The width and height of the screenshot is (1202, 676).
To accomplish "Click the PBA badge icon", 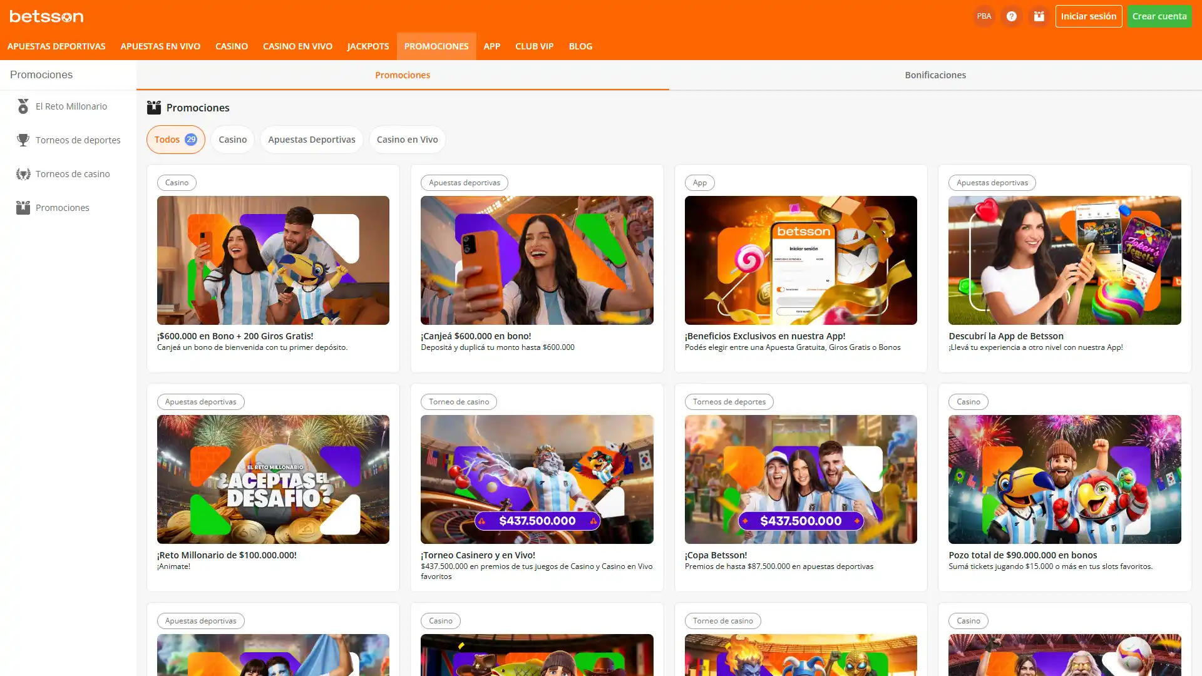I will (x=984, y=16).
